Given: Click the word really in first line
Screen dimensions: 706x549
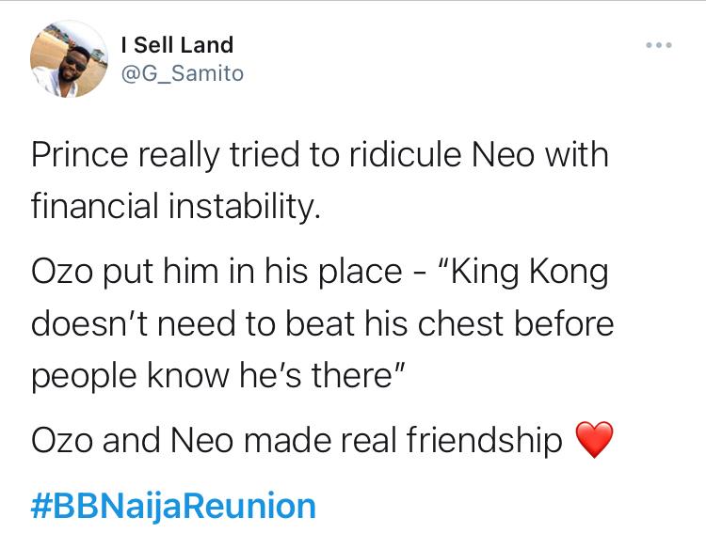Looking at the screenshot, I should pos(179,155).
